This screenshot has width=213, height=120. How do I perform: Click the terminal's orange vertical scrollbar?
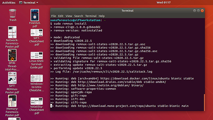tap(204, 102)
